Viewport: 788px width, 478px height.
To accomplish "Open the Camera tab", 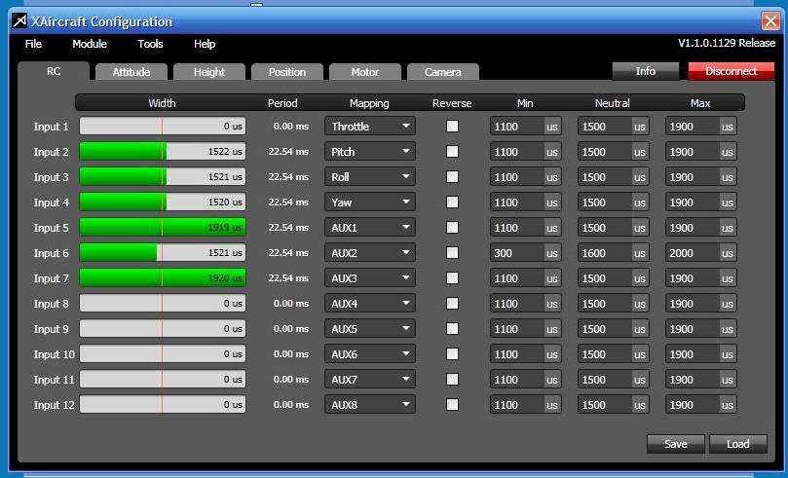I will [442, 72].
